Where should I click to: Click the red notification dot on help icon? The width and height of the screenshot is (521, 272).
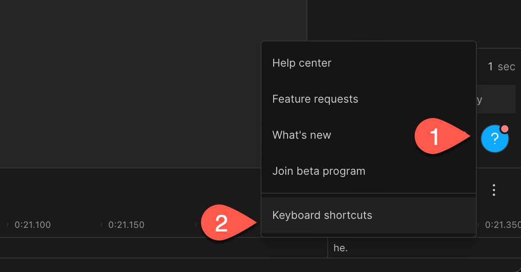504,129
